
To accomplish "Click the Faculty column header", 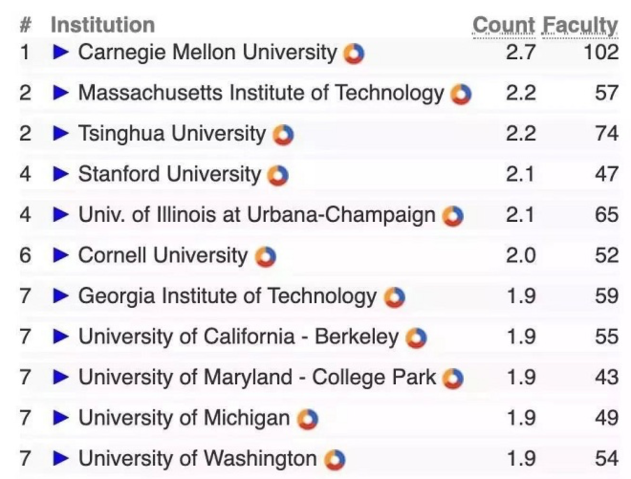I will tap(580, 25).
